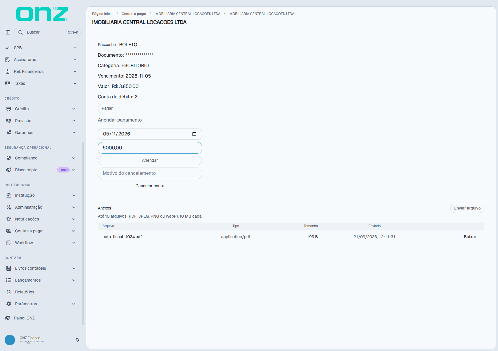
Task: Open the Assinaturas sidebar menu
Action: click(x=41, y=60)
